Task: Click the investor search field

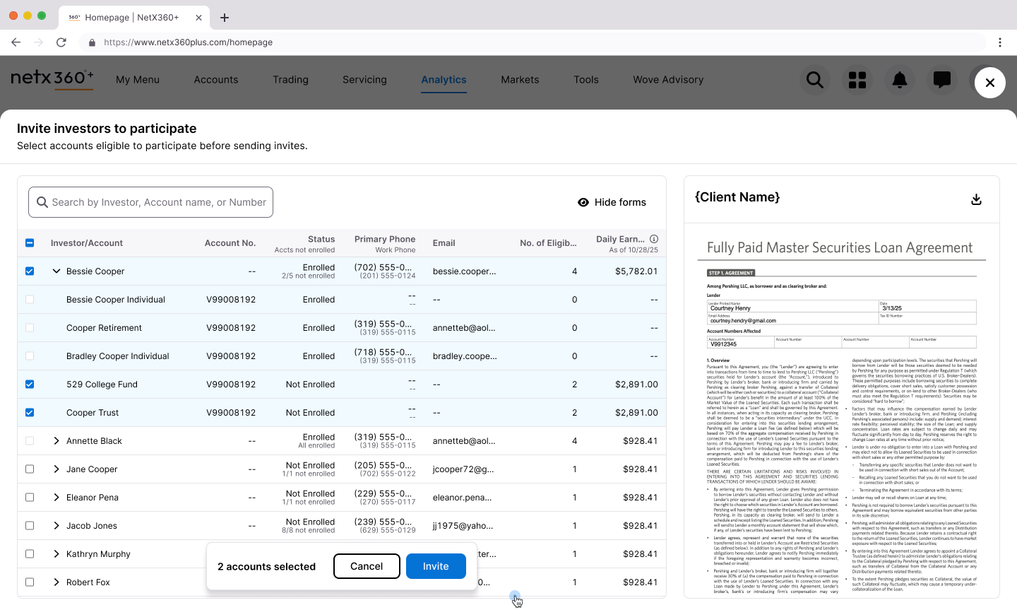Action: [150, 202]
